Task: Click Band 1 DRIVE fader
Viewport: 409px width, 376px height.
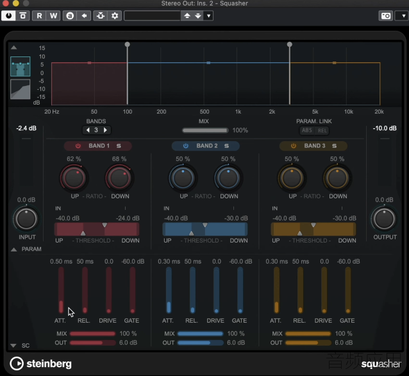Action: tap(108, 291)
